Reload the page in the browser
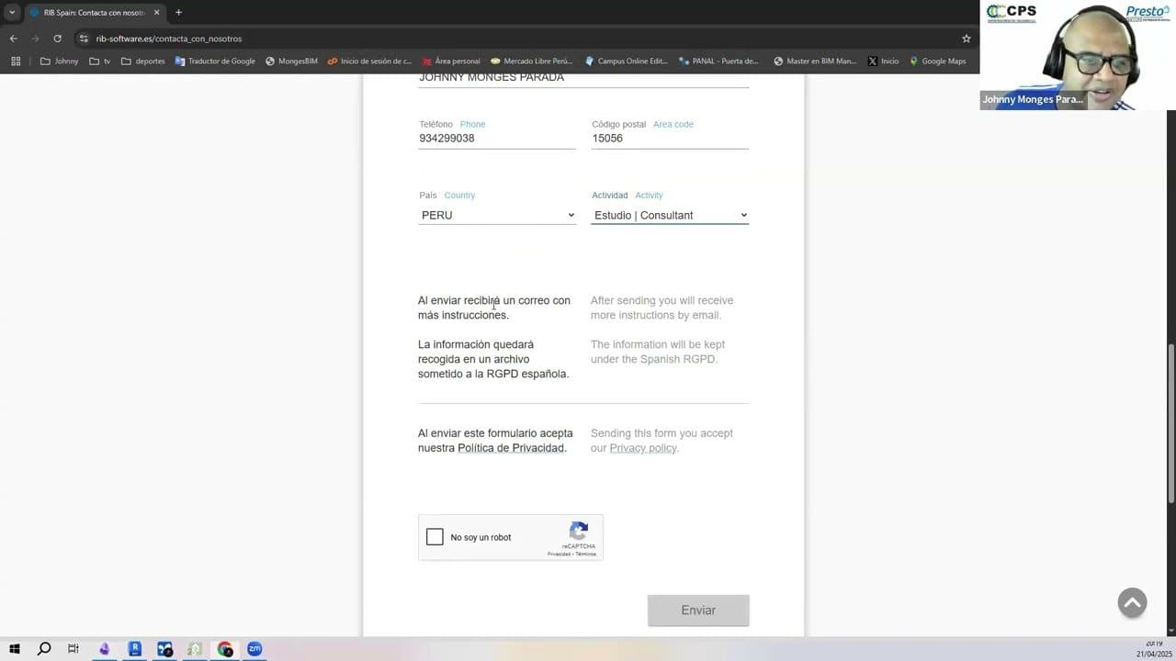This screenshot has width=1176, height=661. coord(57,39)
